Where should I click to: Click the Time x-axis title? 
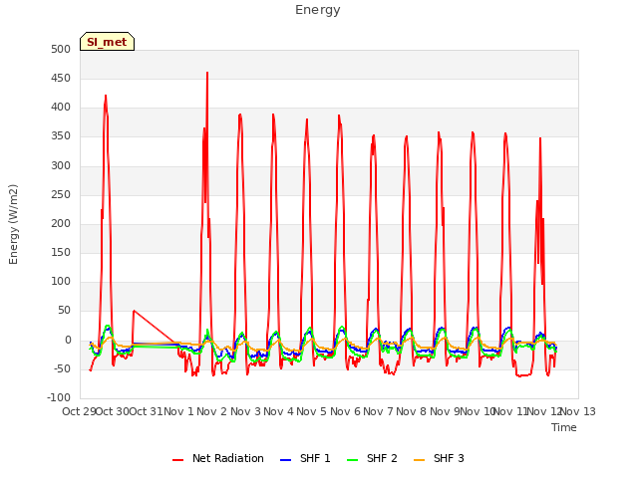point(564,427)
